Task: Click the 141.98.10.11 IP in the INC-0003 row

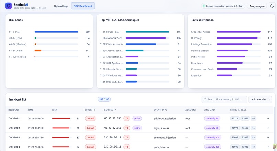Action: tap(112, 137)
